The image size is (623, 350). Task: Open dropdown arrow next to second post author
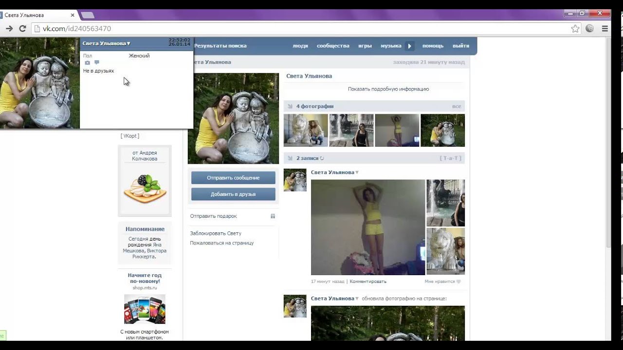tap(357, 298)
